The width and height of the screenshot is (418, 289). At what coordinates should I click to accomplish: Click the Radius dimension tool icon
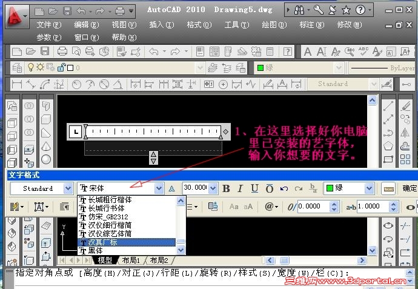click(76, 84)
